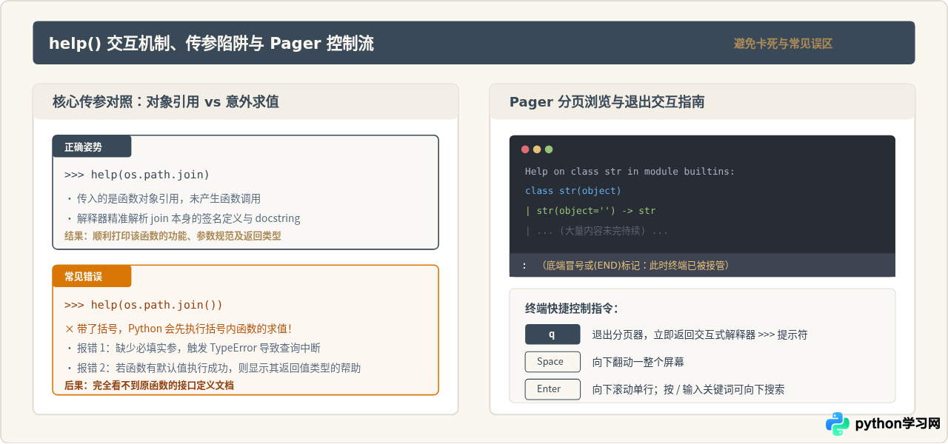
Task: Click heading 终端快捷控制指令:
Action: click(x=571, y=309)
